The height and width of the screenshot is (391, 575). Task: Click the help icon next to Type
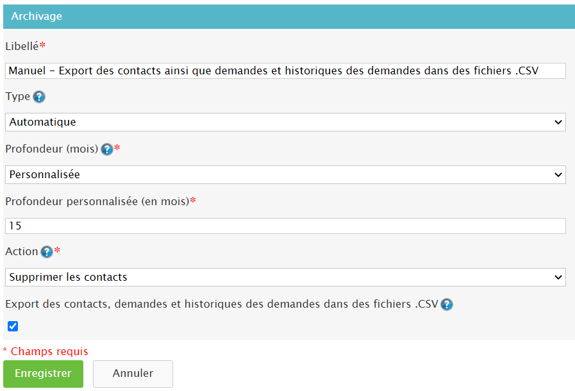coord(39,97)
